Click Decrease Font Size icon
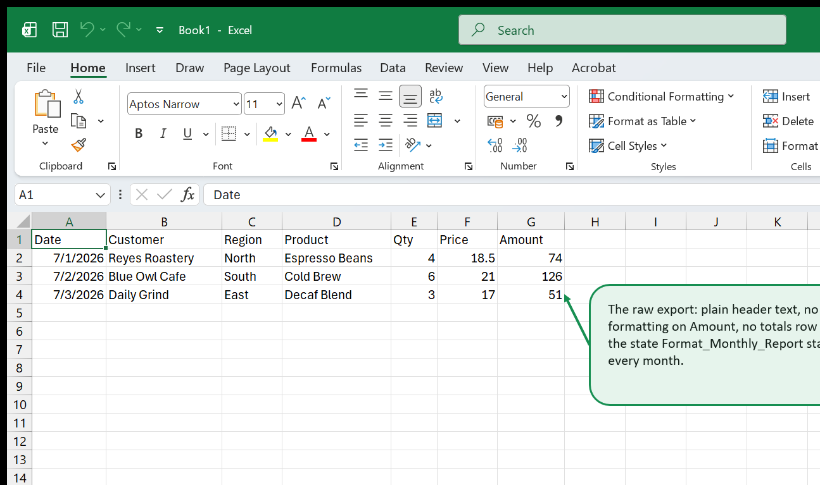This screenshot has height=485, width=820. (x=324, y=103)
